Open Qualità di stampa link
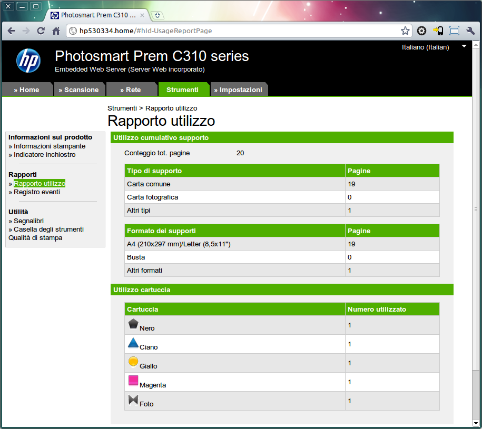Viewport: 482px width, 429px height. [x=35, y=238]
